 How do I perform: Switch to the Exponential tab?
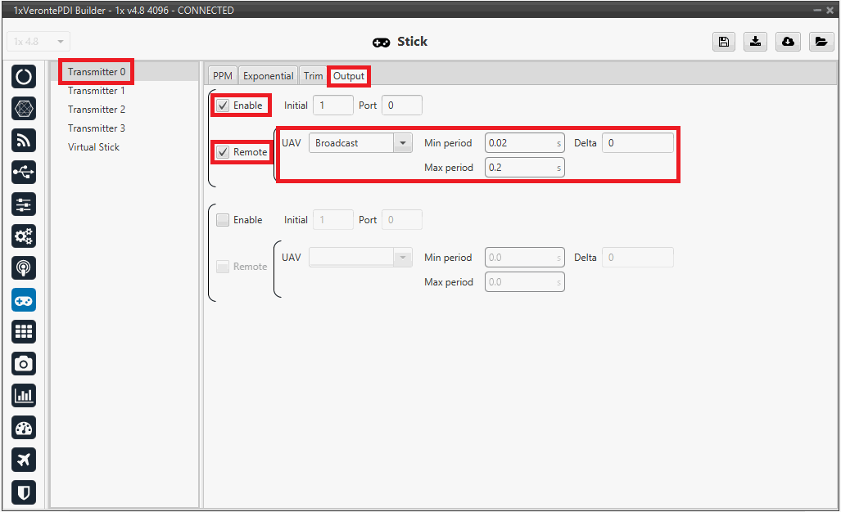[268, 76]
